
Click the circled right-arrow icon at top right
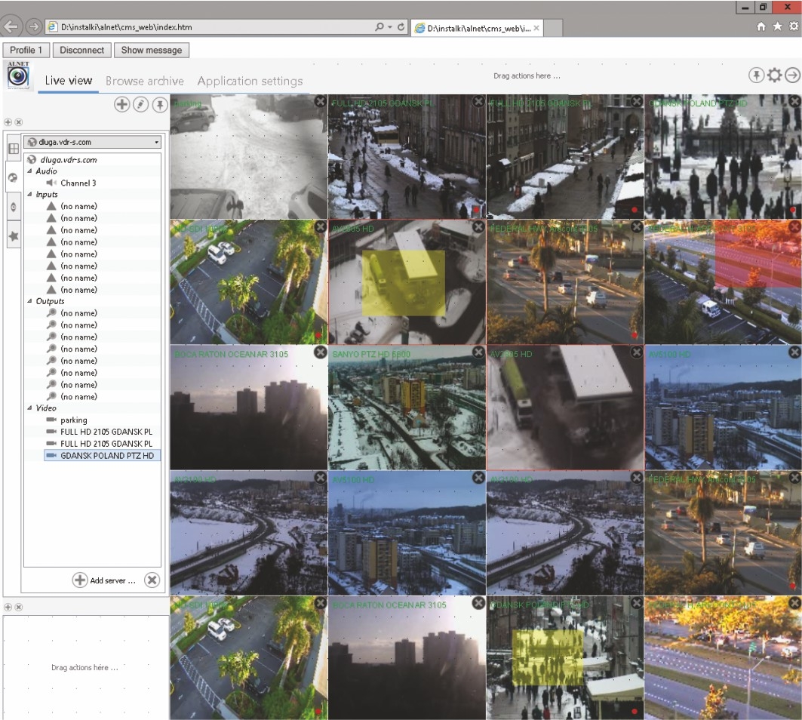[x=792, y=75]
